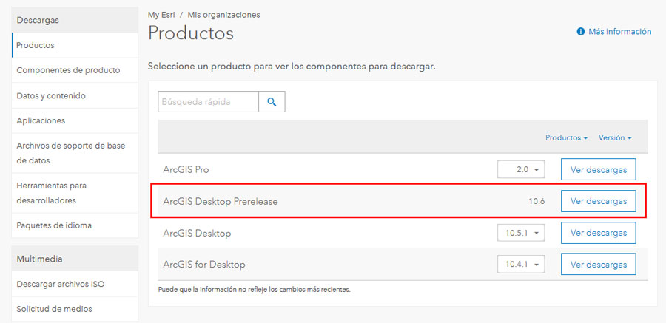The height and width of the screenshot is (323, 666).
Task: Click the Descargas section header
Action: [x=75, y=20]
